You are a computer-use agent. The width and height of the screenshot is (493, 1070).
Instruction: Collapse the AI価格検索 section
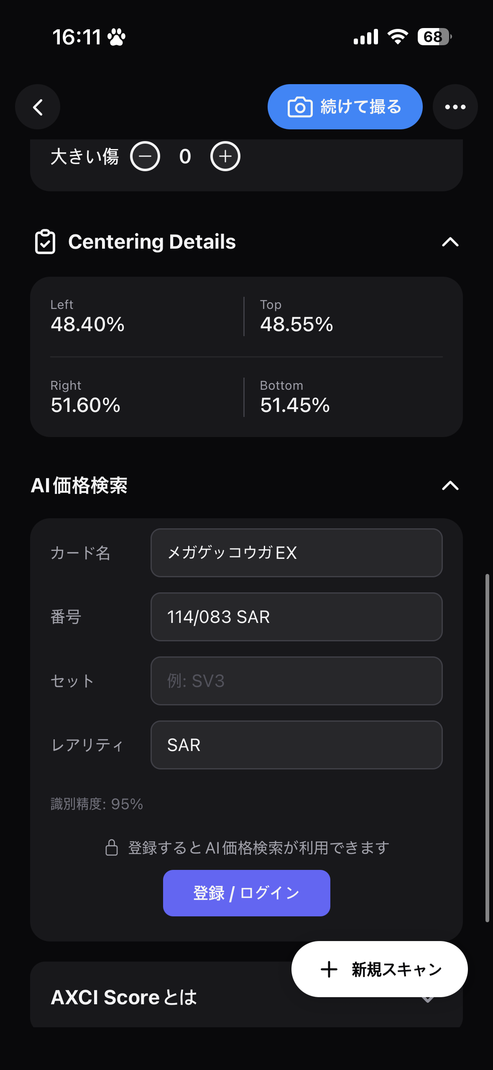[x=450, y=486]
